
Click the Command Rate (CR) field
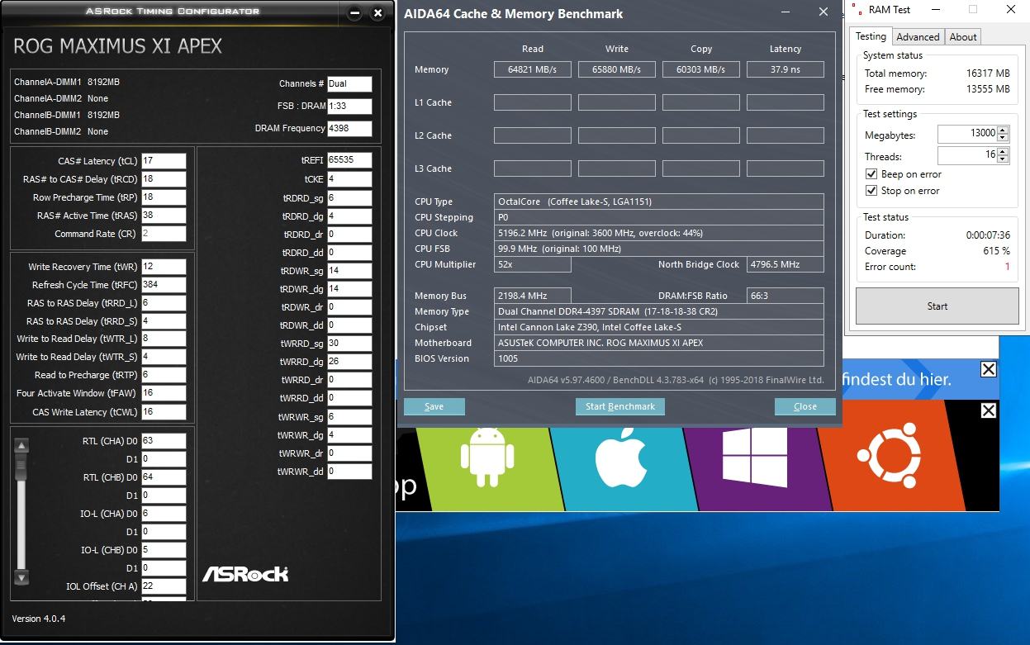[x=164, y=234]
